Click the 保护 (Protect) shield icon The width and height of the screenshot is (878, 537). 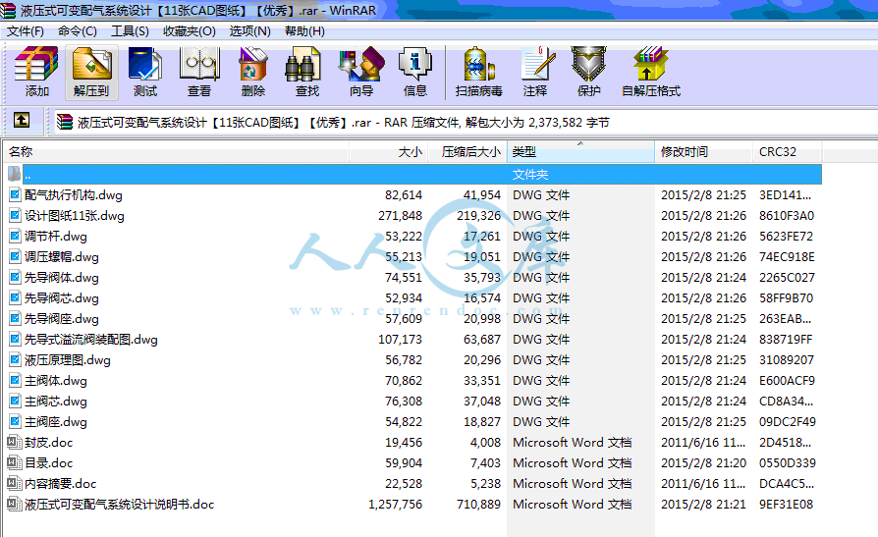click(588, 64)
